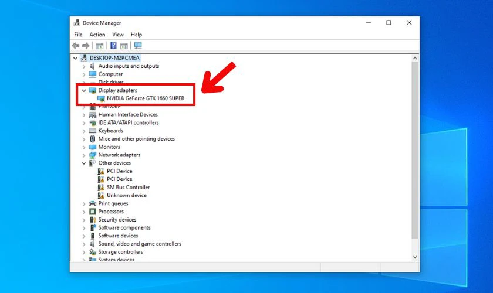
Task: Maximize the Device Manager window
Action: pos(389,23)
